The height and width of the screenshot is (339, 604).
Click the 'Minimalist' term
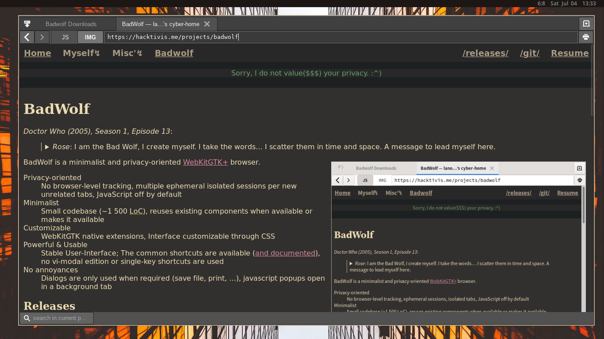tap(41, 203)
